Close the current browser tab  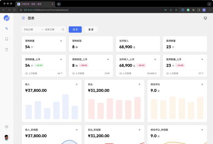tap(53, 4)
